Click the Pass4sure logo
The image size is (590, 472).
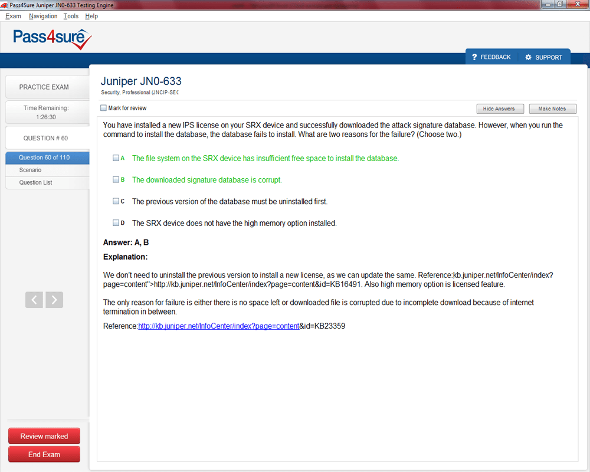tap(53, 39)
